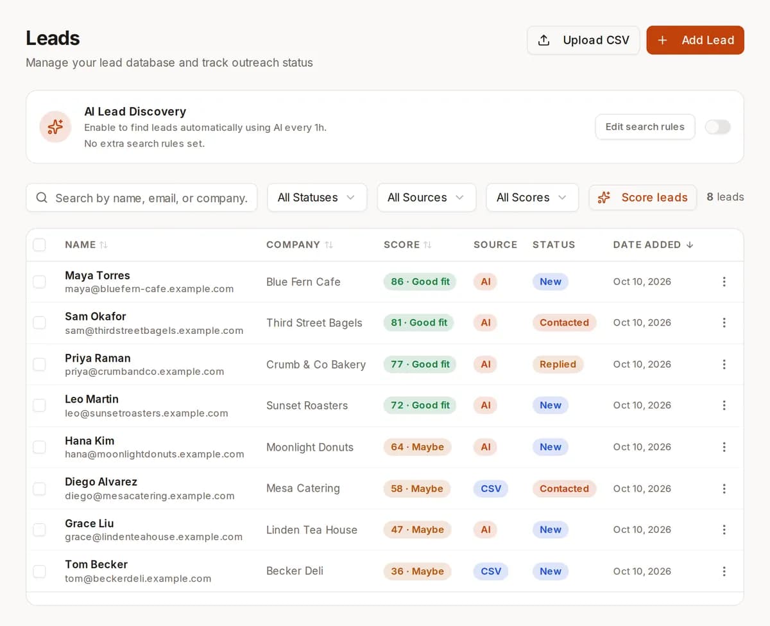Click the Status column header
Viewport: 770px width, 626px height.
(554, 245)
